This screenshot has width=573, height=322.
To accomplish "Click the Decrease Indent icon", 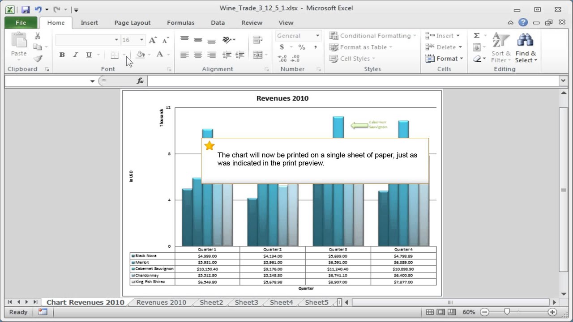I will (x=227, y=55).
